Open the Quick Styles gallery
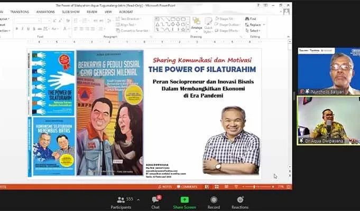360x211 pixels. tap(208, 25)
